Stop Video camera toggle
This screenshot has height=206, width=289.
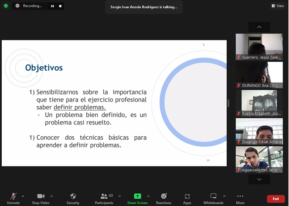pos(41,199)
